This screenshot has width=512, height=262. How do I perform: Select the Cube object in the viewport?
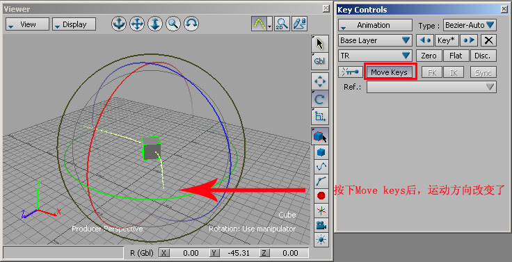[151, 149]
